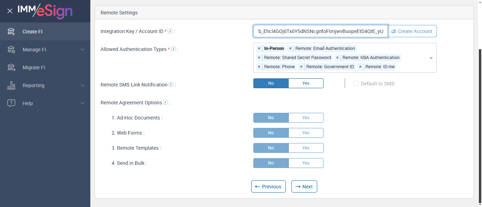Expand the Reporting menu chevron
482x207 pixels.
pyautogui.click(x=83, y=85)
